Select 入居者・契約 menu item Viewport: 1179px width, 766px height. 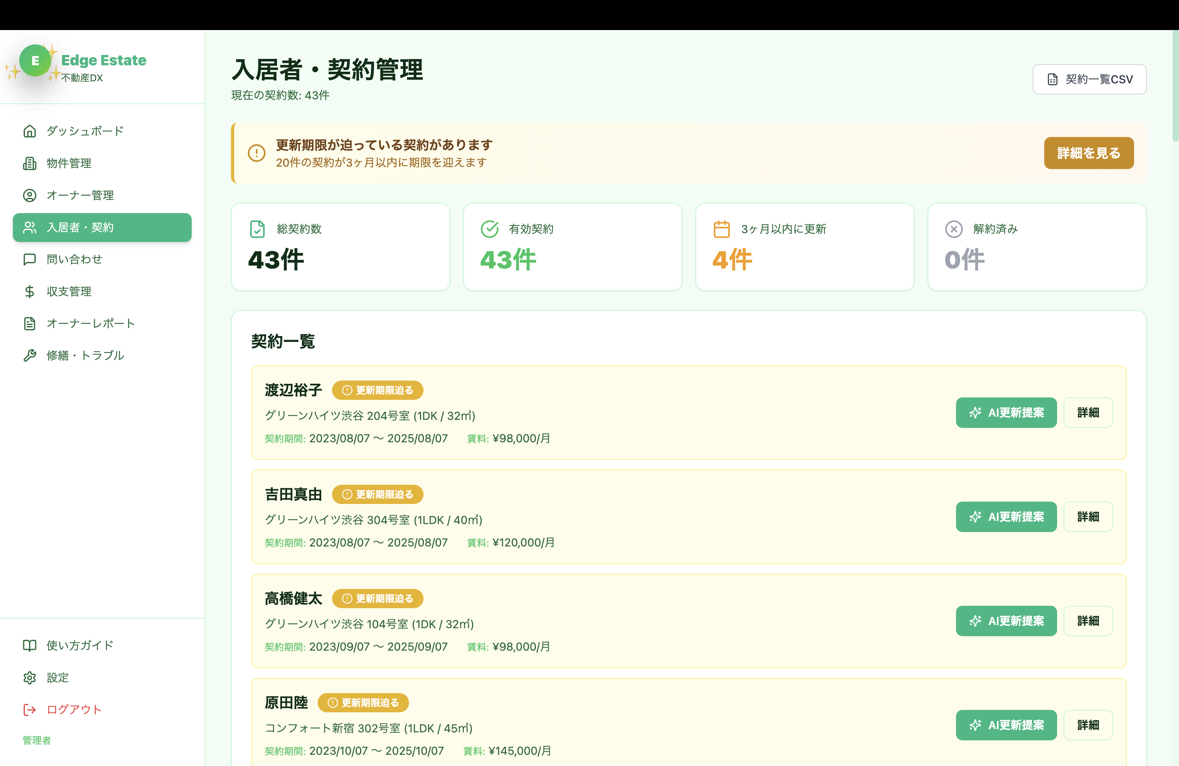(x=102, y=228)
